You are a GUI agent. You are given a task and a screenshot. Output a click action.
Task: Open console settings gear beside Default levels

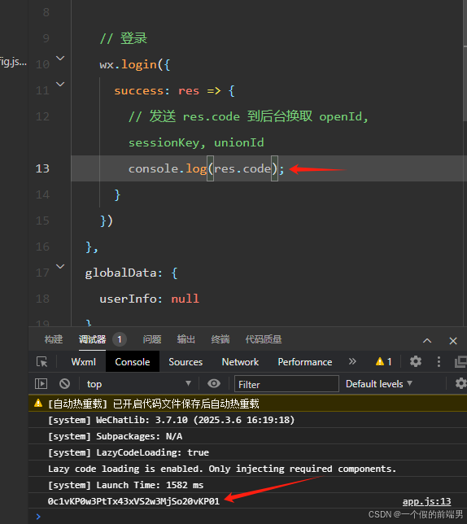click(461, 384)
